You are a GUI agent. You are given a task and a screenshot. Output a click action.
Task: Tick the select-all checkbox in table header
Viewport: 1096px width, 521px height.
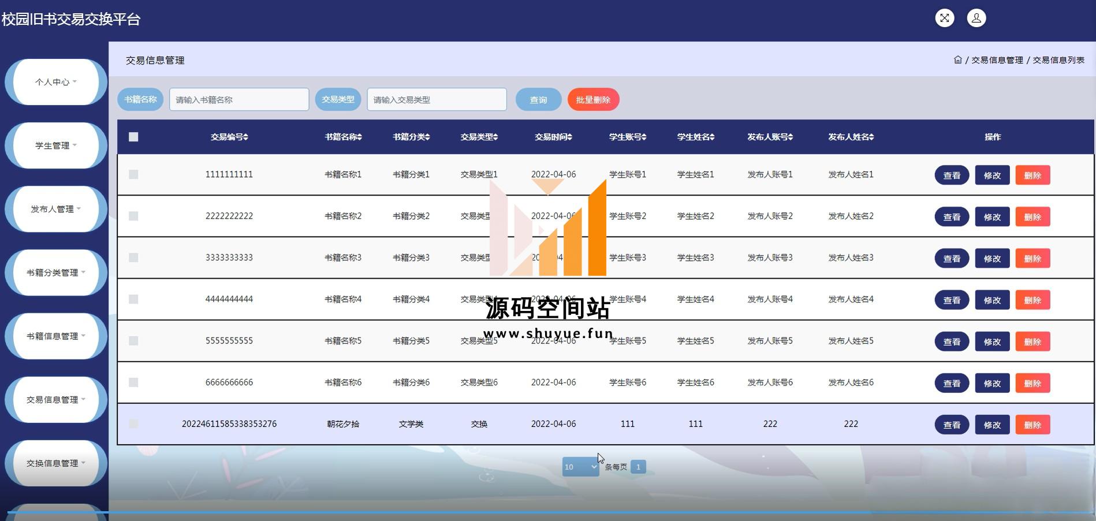click(133, 137)
